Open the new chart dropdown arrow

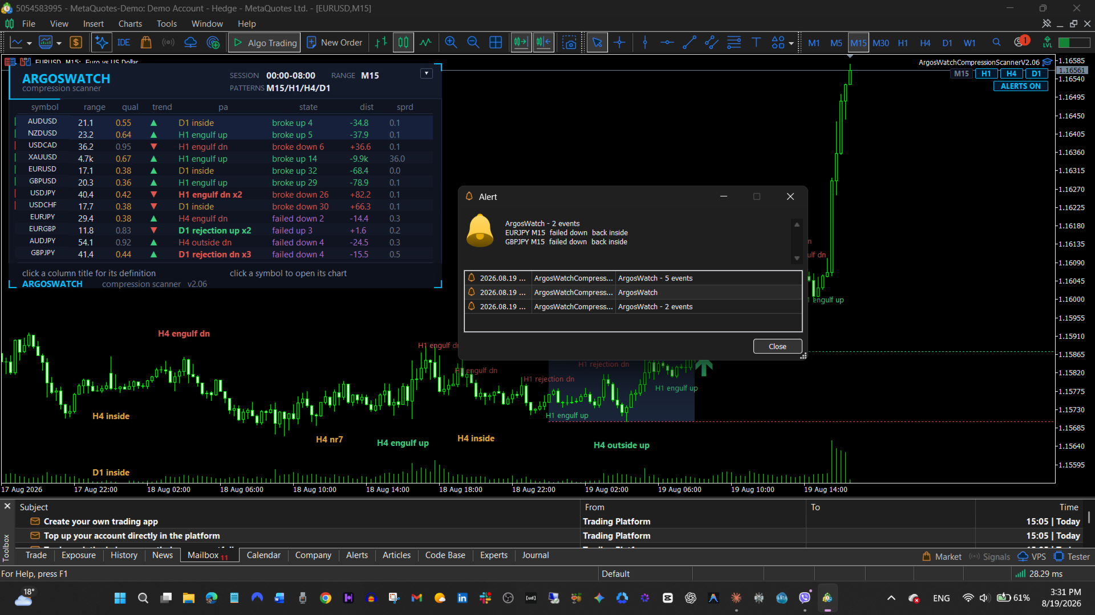tap(29, 43)
